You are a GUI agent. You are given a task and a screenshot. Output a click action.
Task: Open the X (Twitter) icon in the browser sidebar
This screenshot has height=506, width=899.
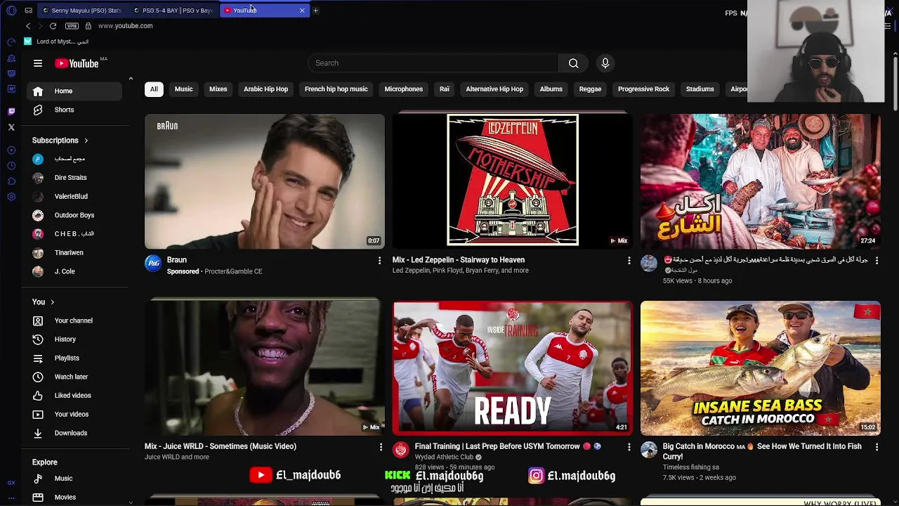pos(11,127)
